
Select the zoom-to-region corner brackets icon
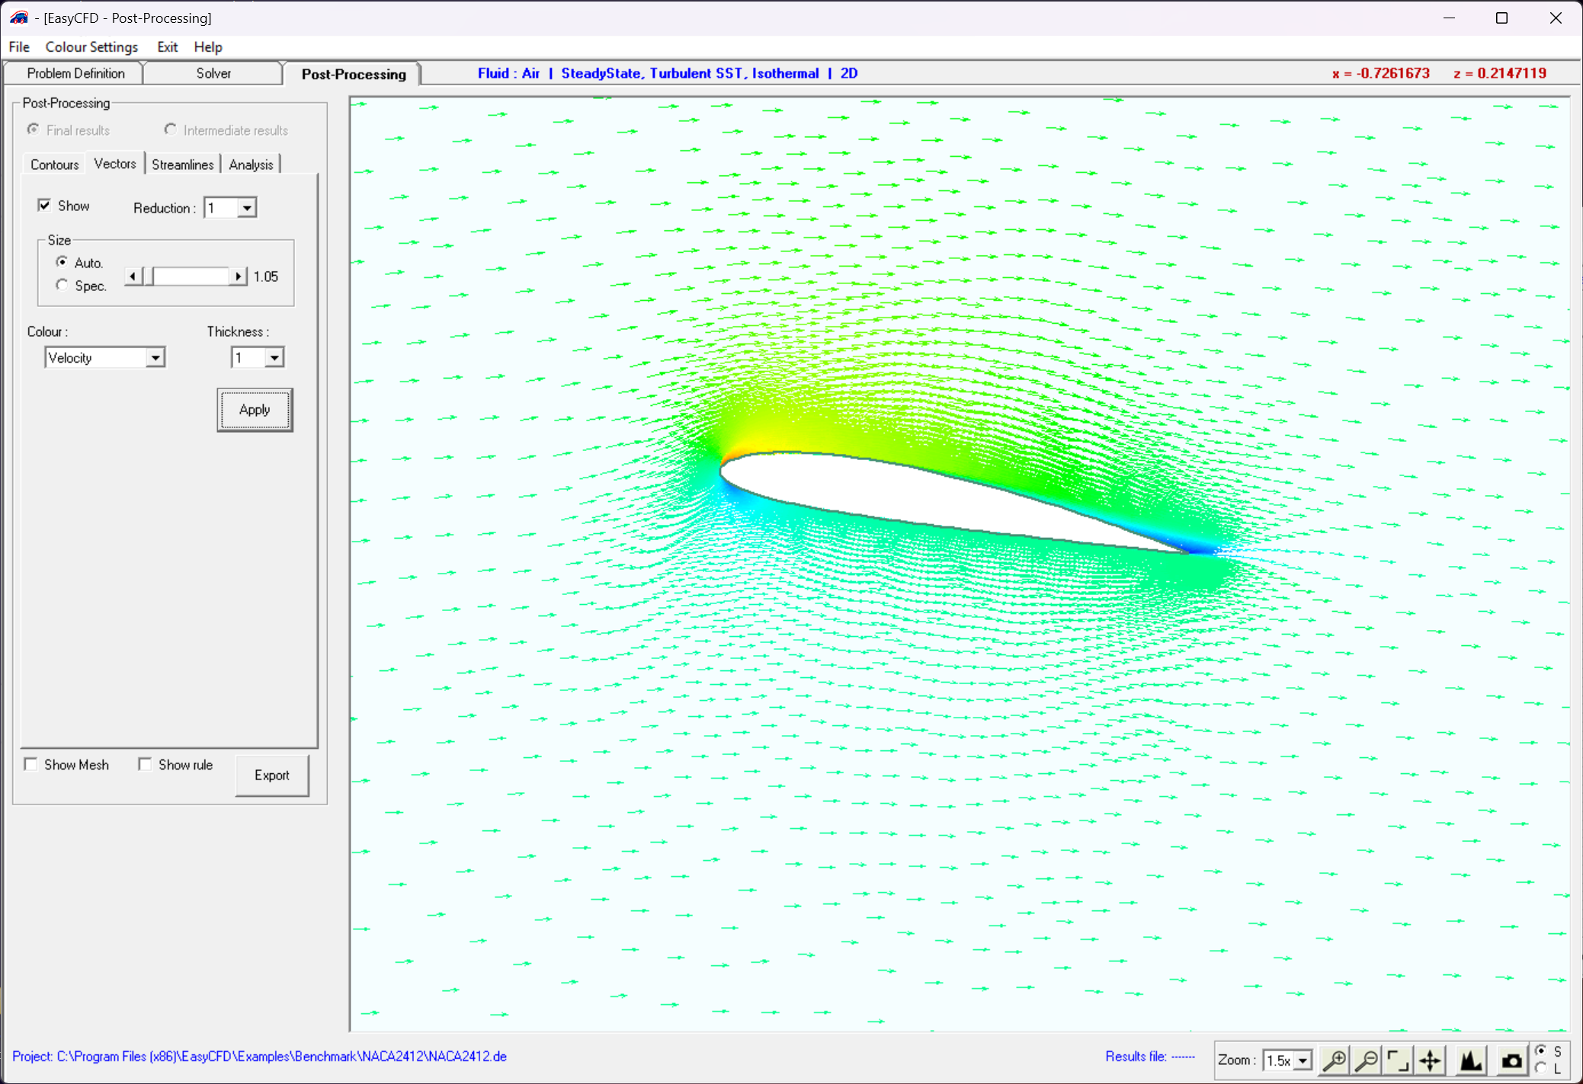point(1398,1060)
